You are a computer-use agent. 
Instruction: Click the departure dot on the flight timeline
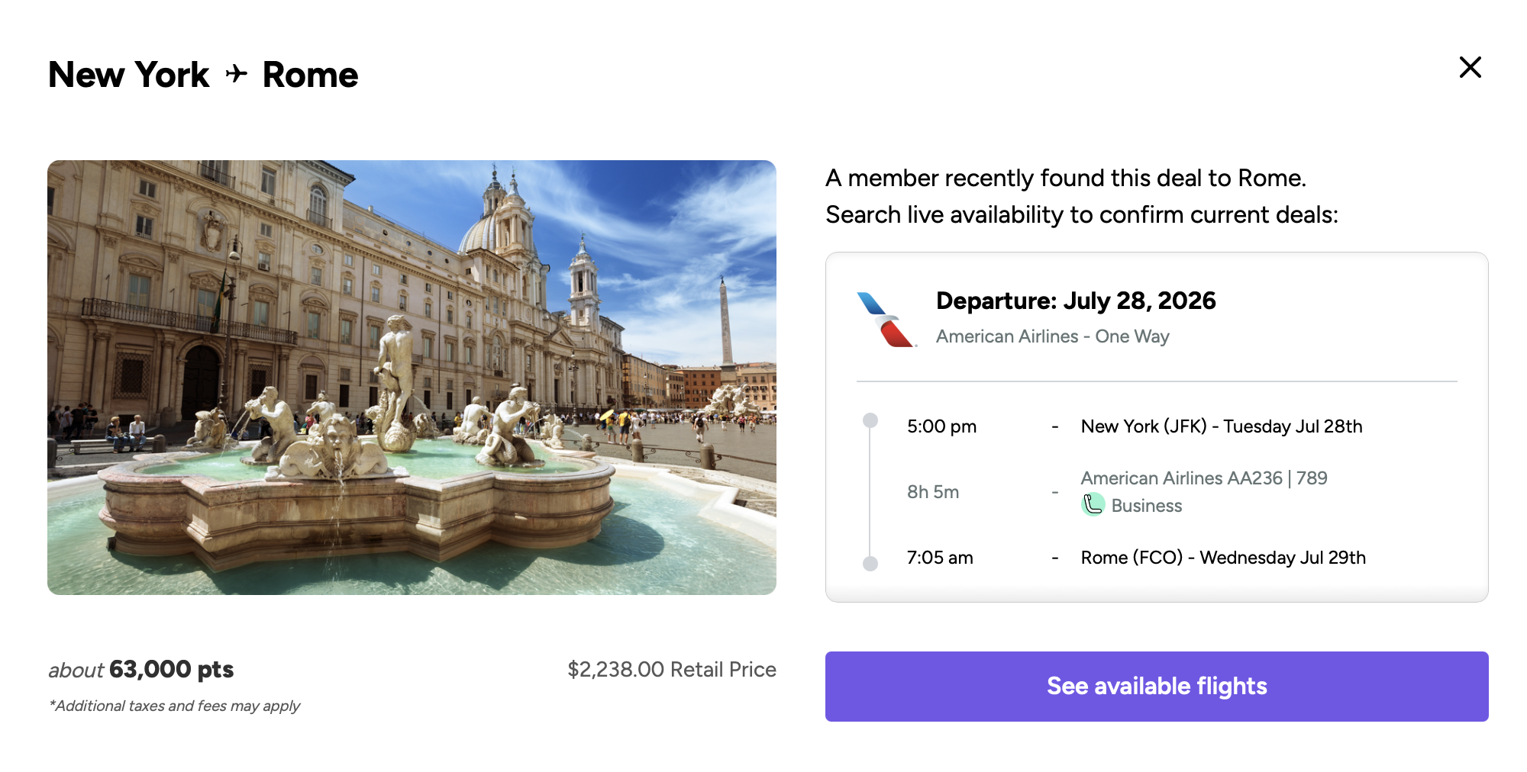[870, 420]
